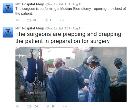View the 82 retweets count on first tweet
This screenshot has width=129, height=110.
click(x=35, y=20)
